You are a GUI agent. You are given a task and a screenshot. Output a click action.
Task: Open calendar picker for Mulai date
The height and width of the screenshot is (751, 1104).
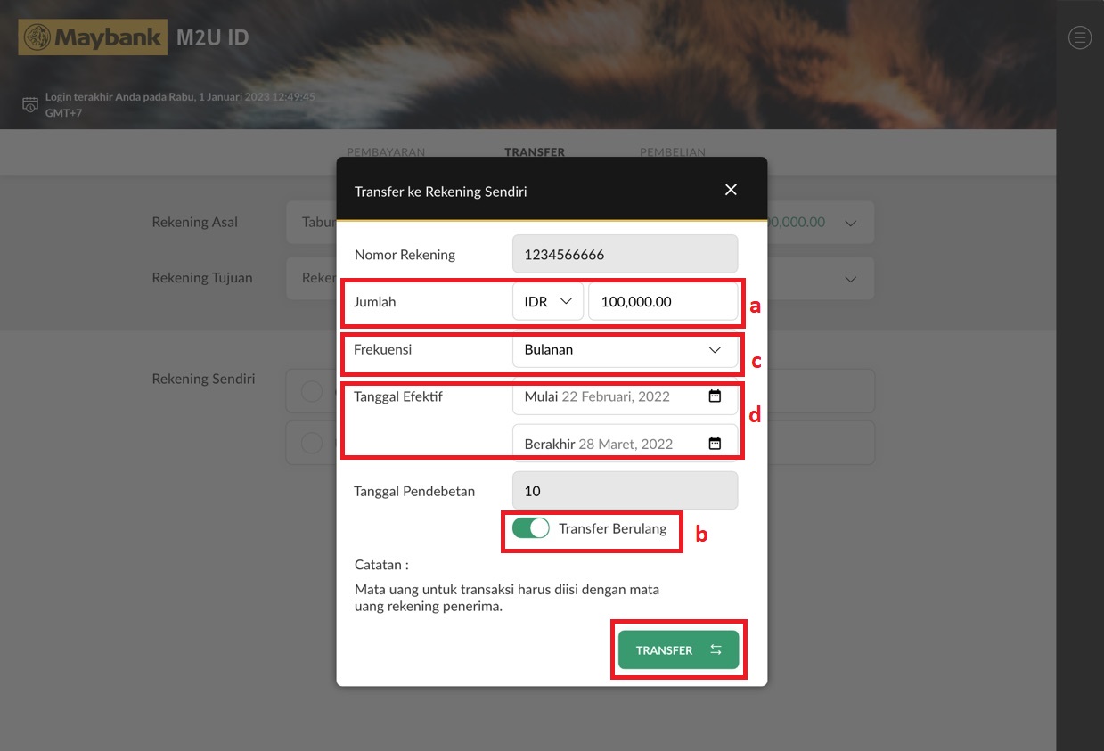coord(714,396)
